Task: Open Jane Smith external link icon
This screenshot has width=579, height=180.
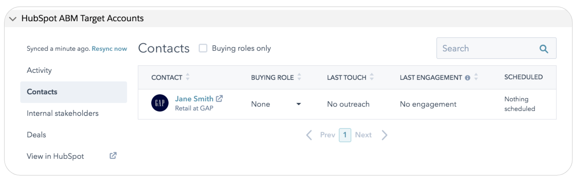Action: pyautogui.click(x=219, y=98)
